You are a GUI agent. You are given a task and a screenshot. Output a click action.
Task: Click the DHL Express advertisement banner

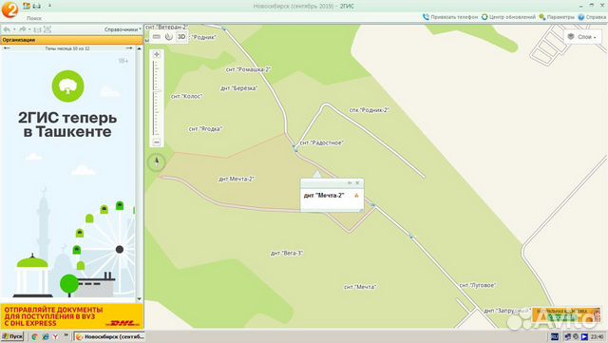72,316
